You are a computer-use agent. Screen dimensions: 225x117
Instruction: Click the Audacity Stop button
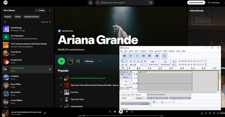137,56
